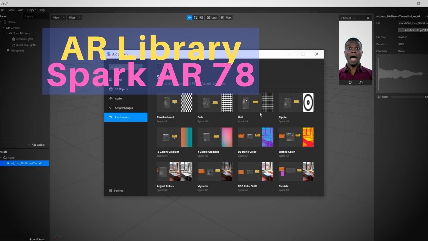Select the Scale tool in viewport toolbar
428x241 pixels.
click(x=201, y=18)
